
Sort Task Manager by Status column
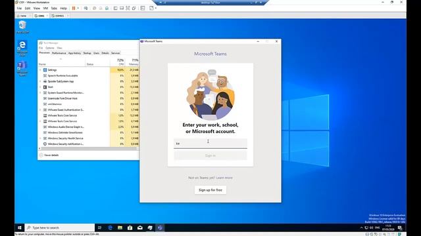[98, 62]
